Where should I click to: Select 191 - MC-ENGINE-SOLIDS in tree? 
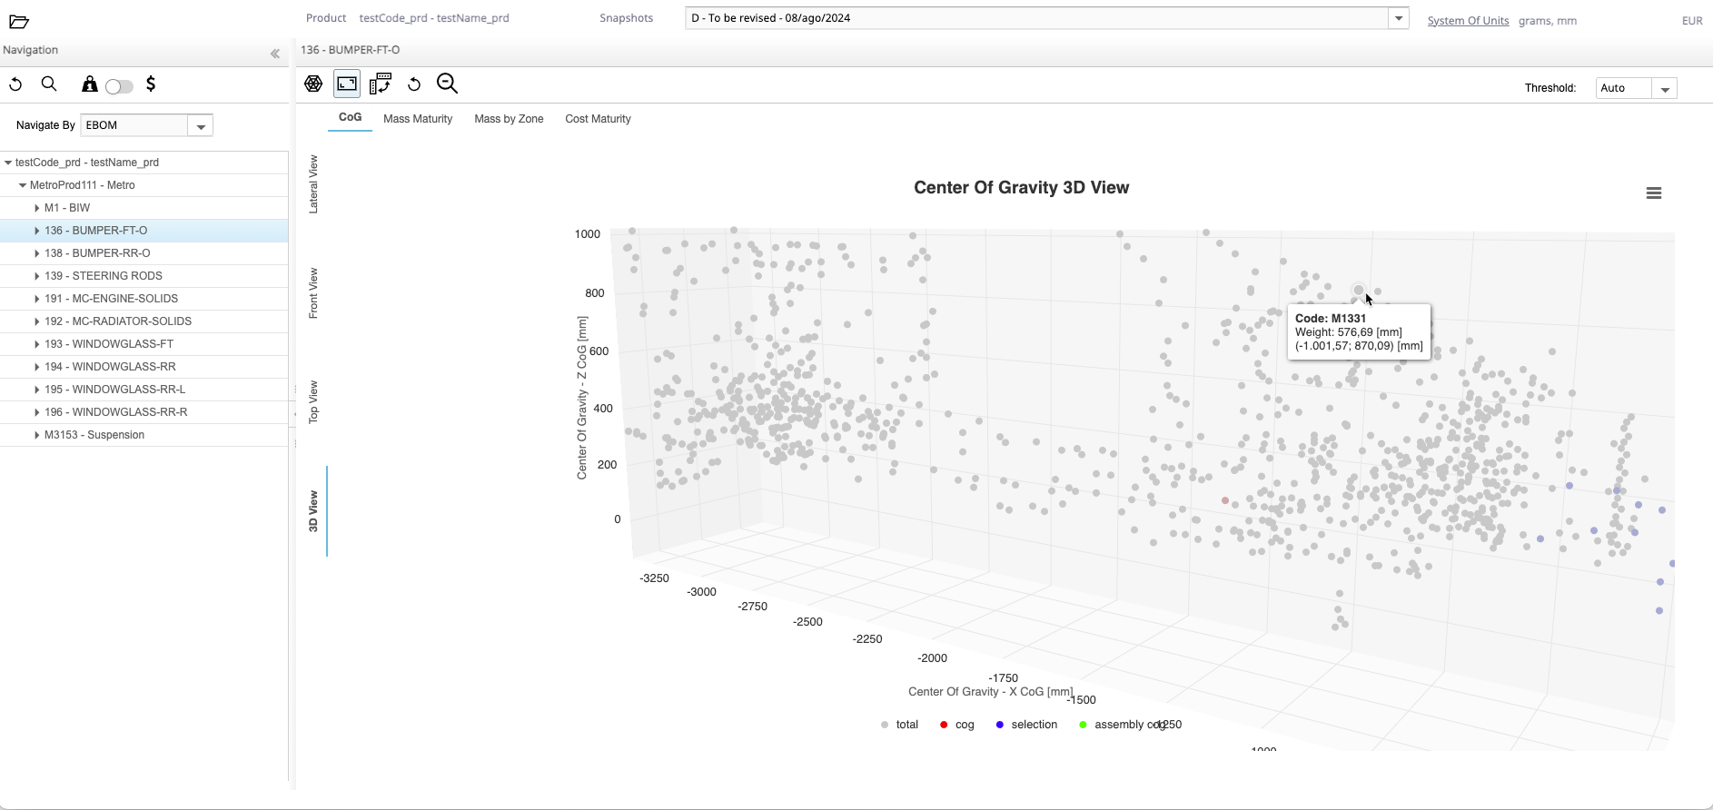click(111, 299)
